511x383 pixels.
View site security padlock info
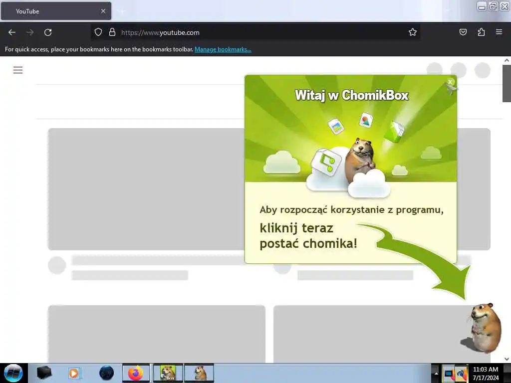pos(112,32)
